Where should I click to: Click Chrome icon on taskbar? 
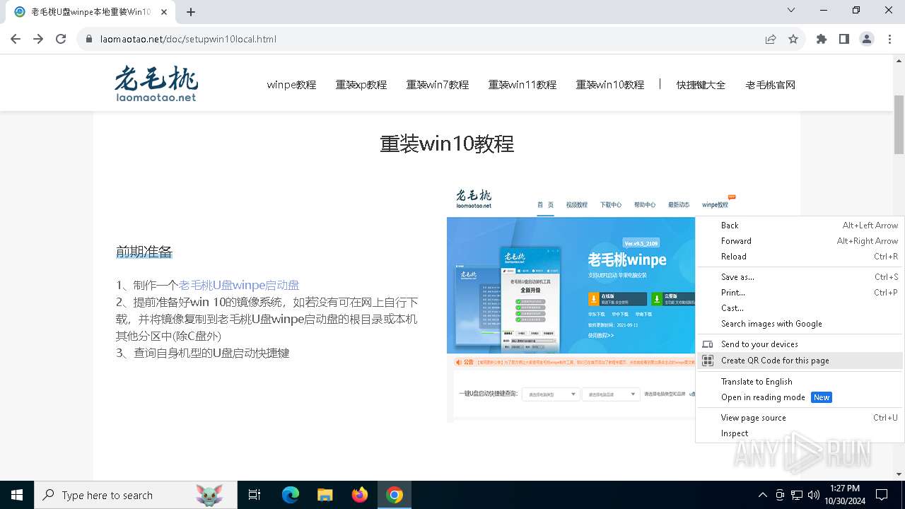395,495
